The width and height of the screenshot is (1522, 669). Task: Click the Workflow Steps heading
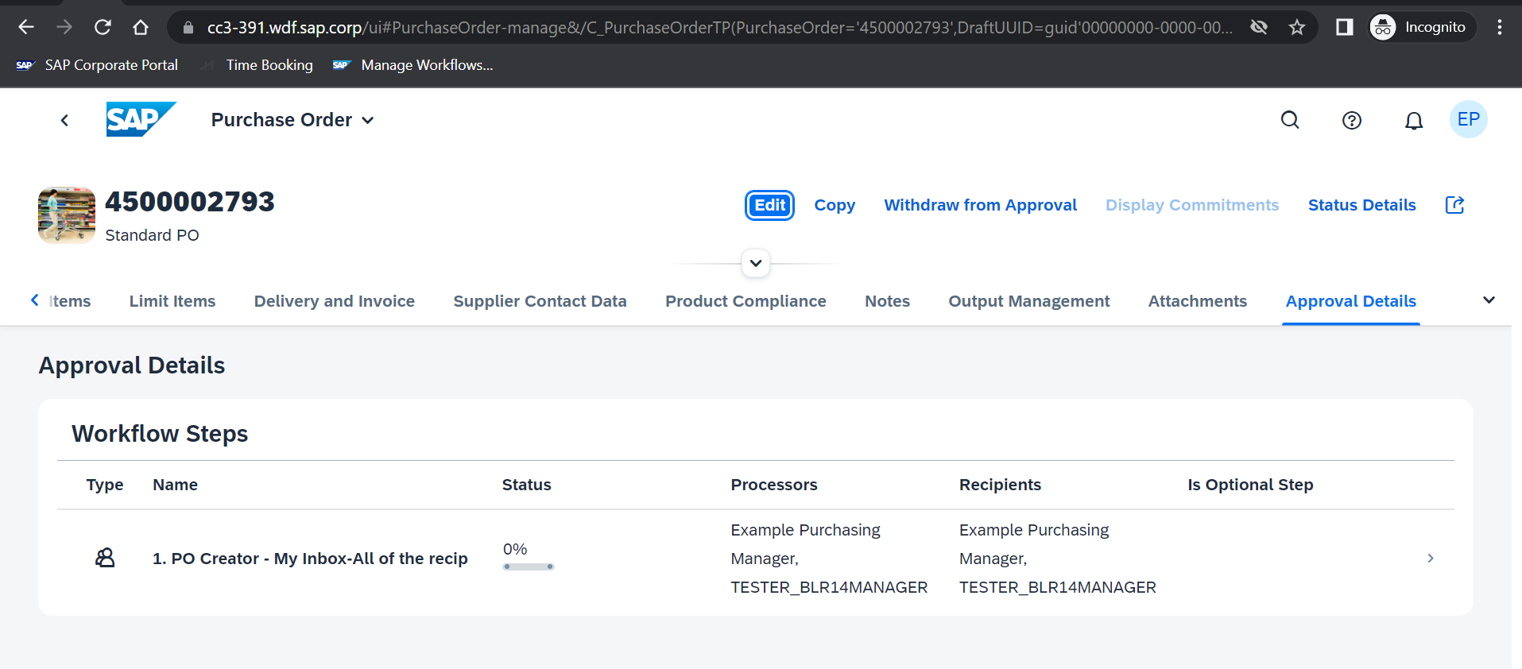[x=160, y=434]
